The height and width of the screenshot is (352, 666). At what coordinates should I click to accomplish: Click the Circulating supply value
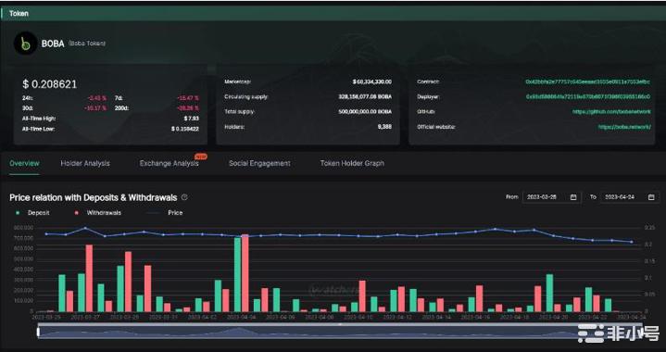point(365,97)
